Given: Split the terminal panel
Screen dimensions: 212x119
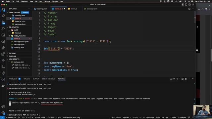Looking at the screenshot, I should (183, 79).
